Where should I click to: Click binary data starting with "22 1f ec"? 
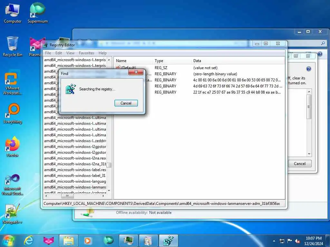coord(237,92)
